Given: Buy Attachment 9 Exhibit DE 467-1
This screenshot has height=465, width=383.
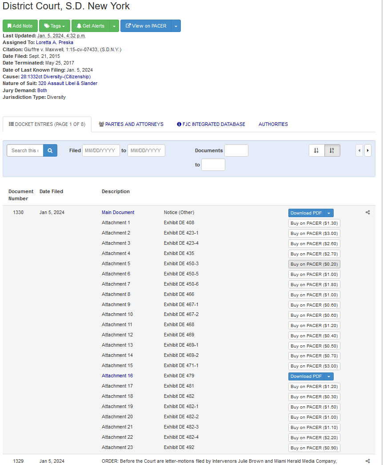Looking at the screenshot, I should coord(314,305).
